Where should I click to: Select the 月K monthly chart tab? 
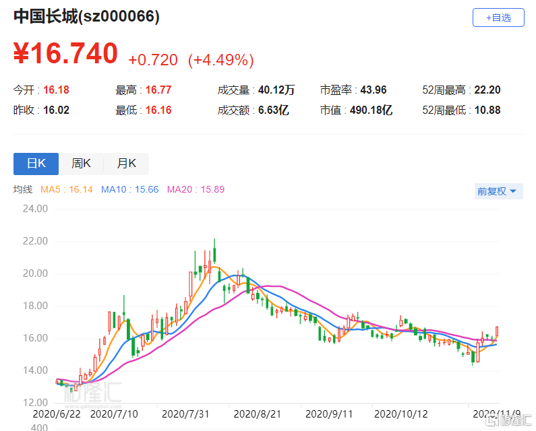[x=126, y=164]
